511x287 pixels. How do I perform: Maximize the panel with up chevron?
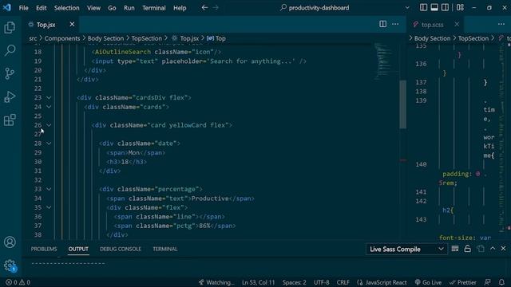point(493,249)
